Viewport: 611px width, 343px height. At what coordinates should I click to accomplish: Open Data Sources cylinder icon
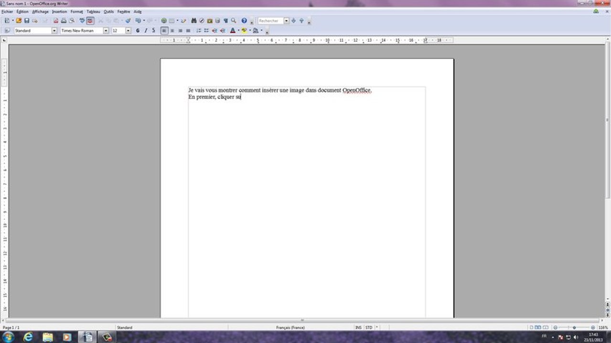click(217, 21)
